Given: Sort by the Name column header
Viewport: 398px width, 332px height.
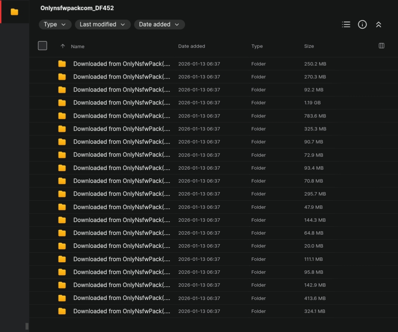Looking at the screenshot, I should point(78,46).
